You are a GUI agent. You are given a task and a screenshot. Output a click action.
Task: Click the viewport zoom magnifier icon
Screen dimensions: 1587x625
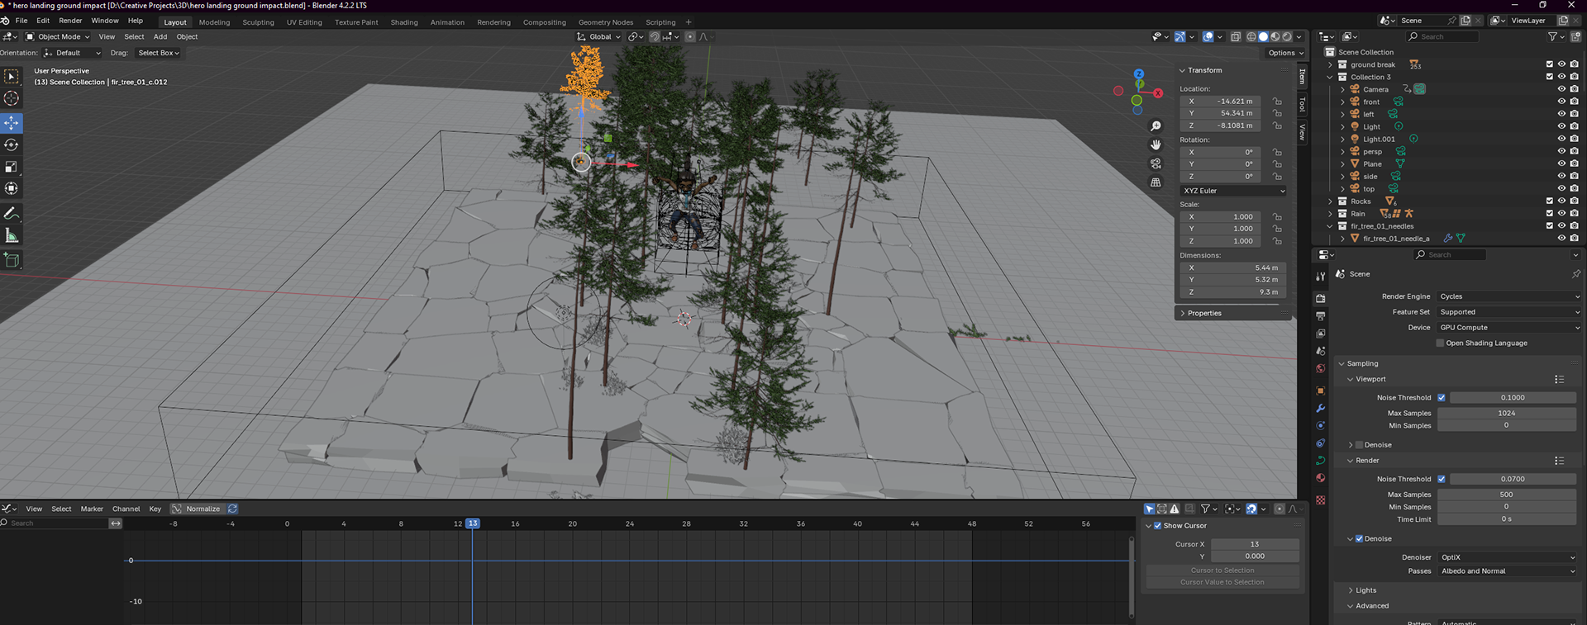[x=1156, y=126]
